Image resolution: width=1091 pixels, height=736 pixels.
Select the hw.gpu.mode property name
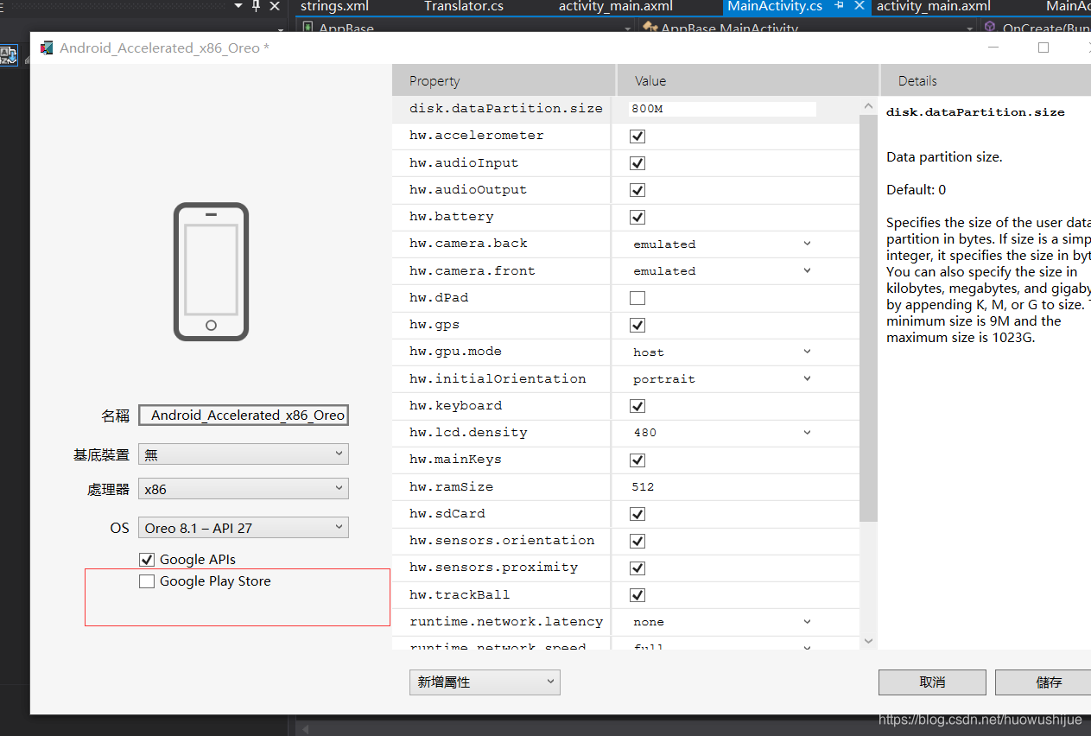455,352
